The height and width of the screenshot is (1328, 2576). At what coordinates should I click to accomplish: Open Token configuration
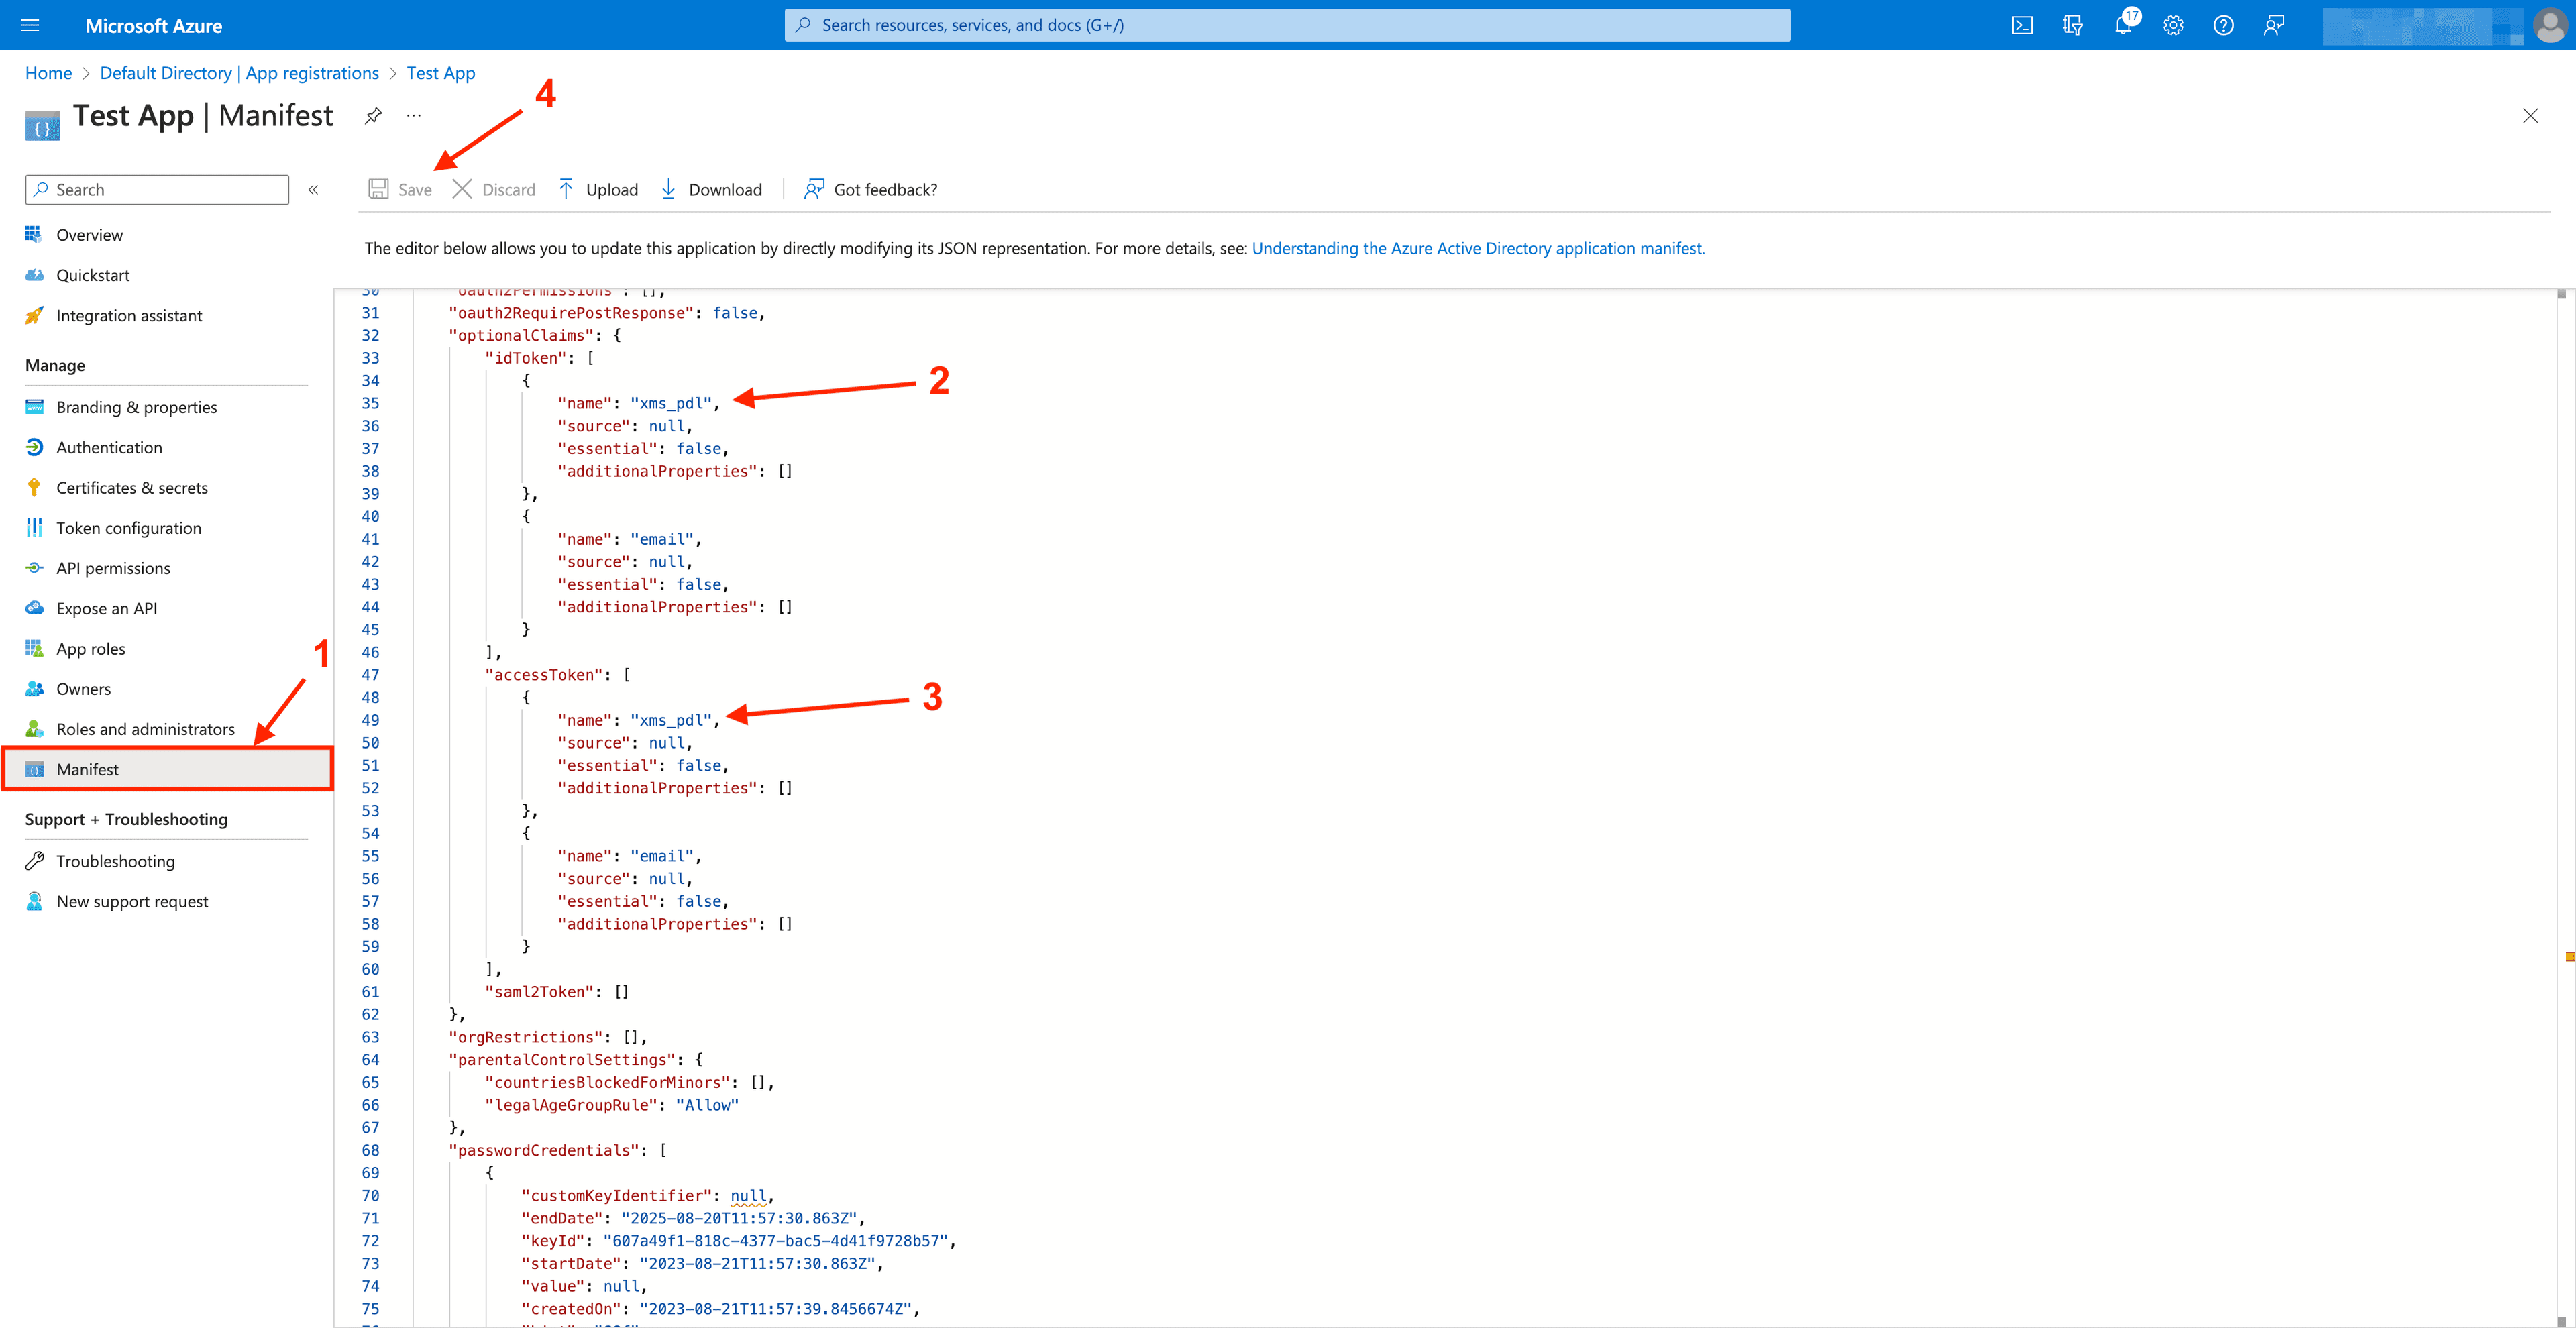(x=128, y=528)
